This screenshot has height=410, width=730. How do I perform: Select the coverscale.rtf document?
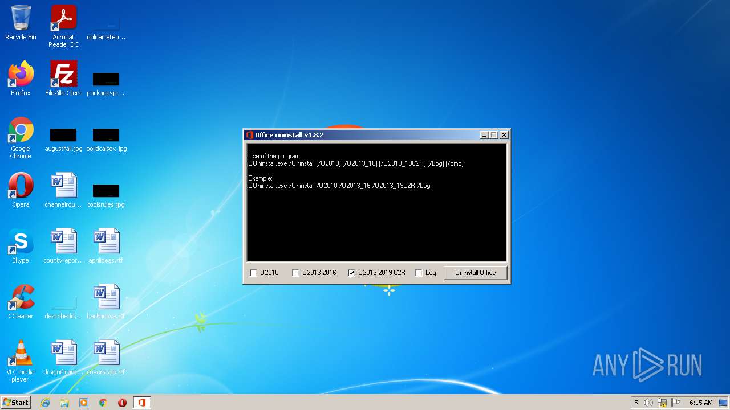point(106,358)
